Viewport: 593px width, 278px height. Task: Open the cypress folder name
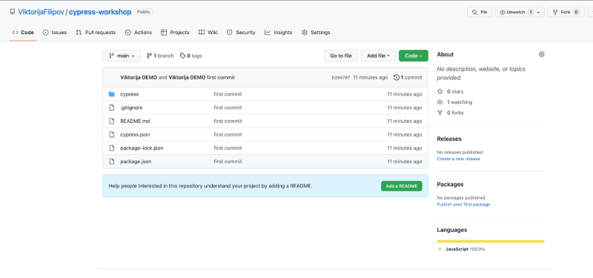coord(129,94)
